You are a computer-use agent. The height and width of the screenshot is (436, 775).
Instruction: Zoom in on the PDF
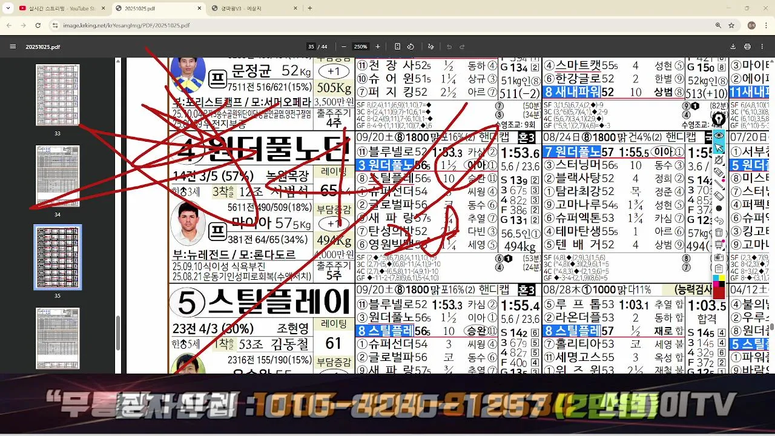tap(378, 47)
